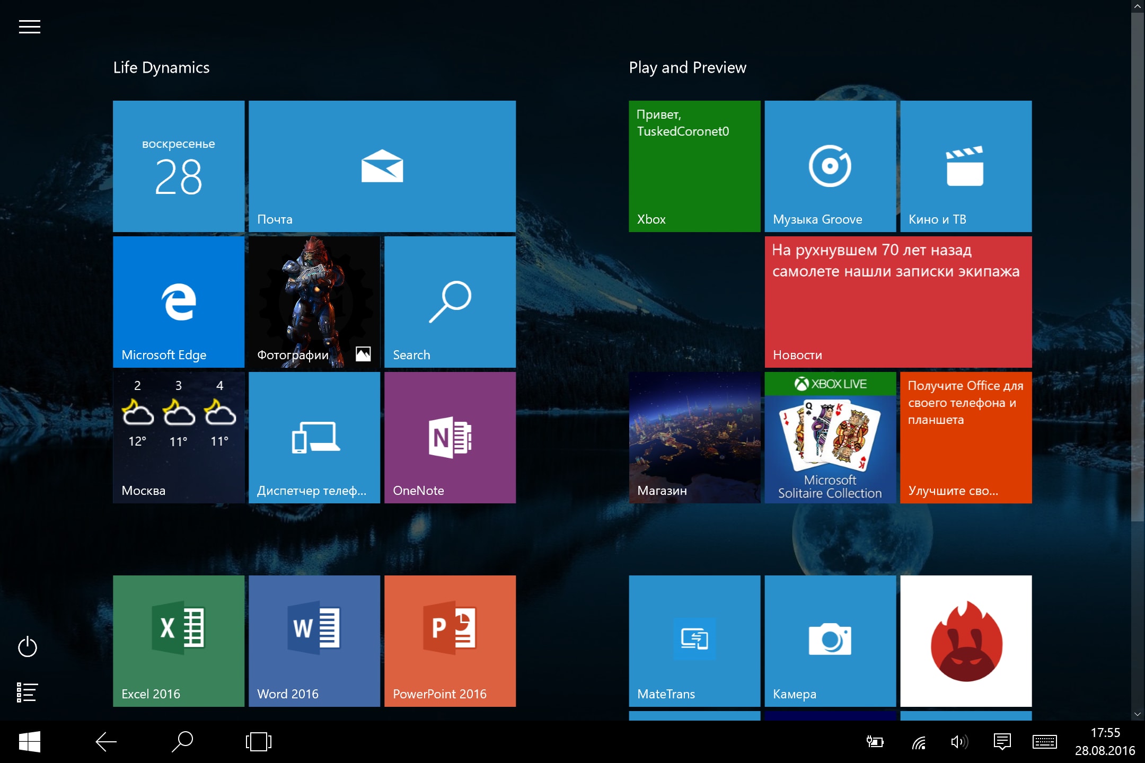Open the Улучшите сво... Office tile
Viewport: 1145px width, 763px height.
pos(966,438)
